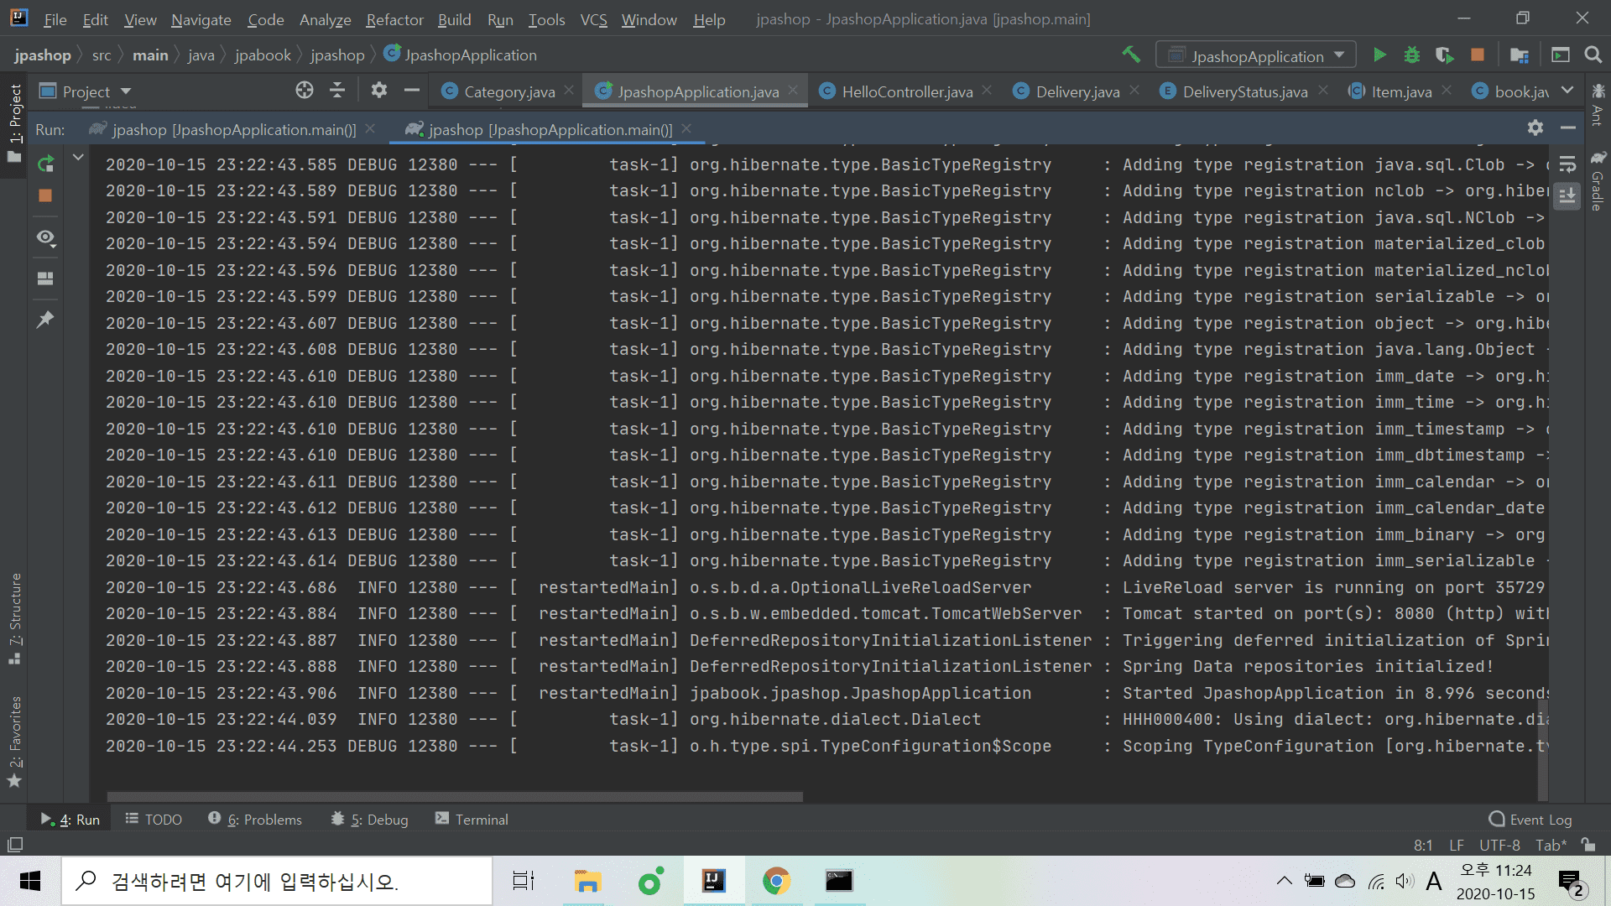
Task: Click the Build project hammer icon
Action: [x=1131, y=55]
